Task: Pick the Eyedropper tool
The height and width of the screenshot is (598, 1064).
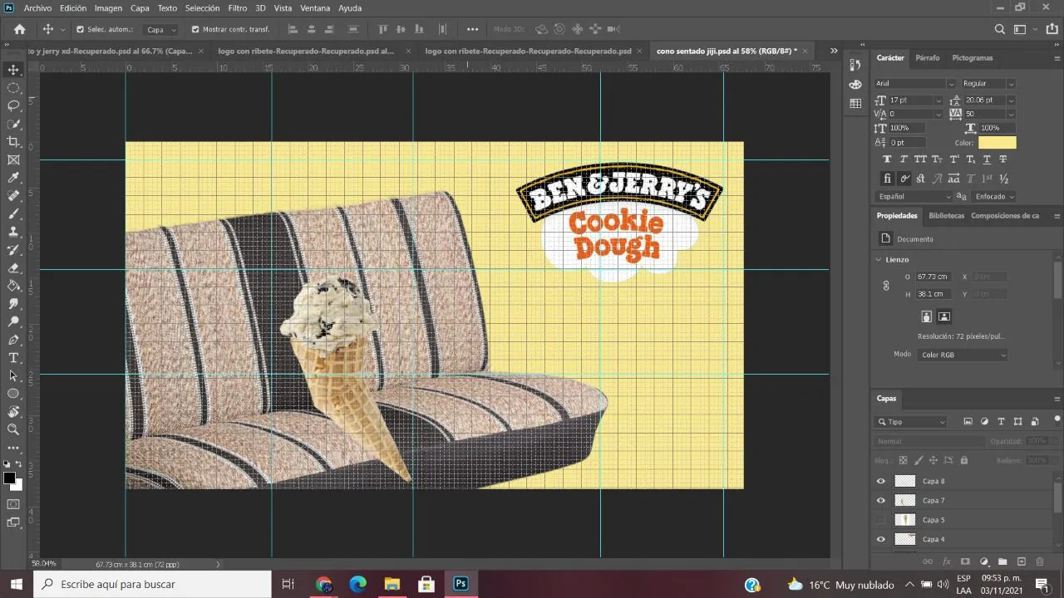Action: pos(13,178)
